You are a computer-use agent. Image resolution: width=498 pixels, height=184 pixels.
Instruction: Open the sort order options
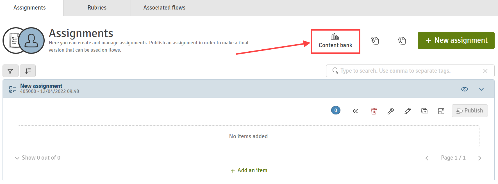(28, 71)
